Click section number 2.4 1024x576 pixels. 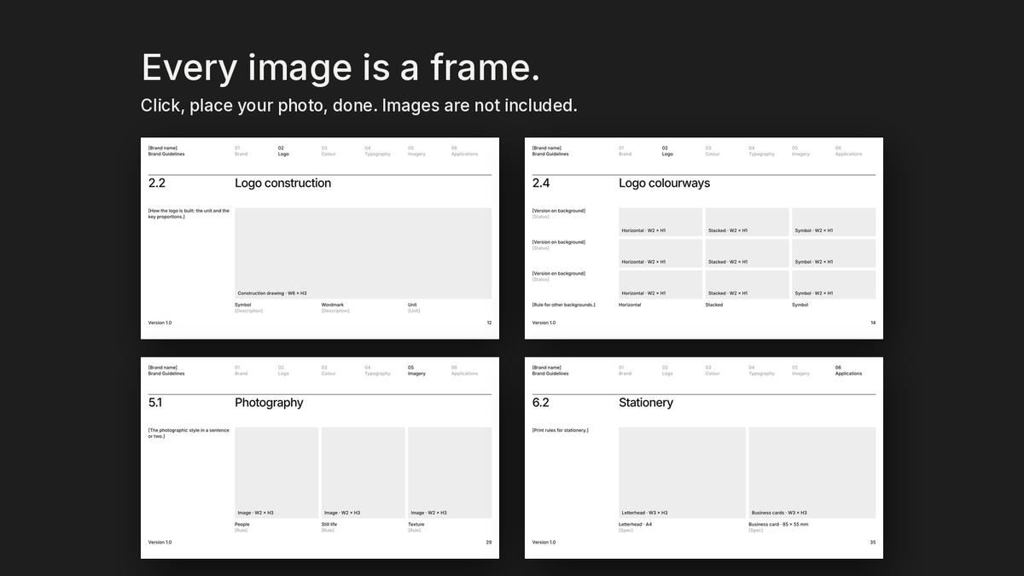541,183
